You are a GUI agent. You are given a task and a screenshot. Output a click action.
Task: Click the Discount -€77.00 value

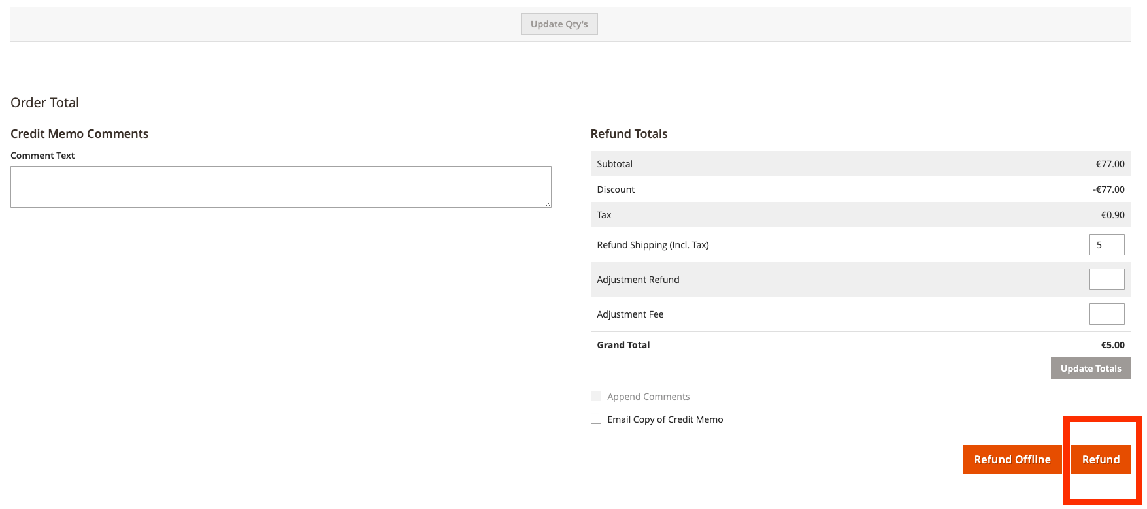[x=1108, y=189]
